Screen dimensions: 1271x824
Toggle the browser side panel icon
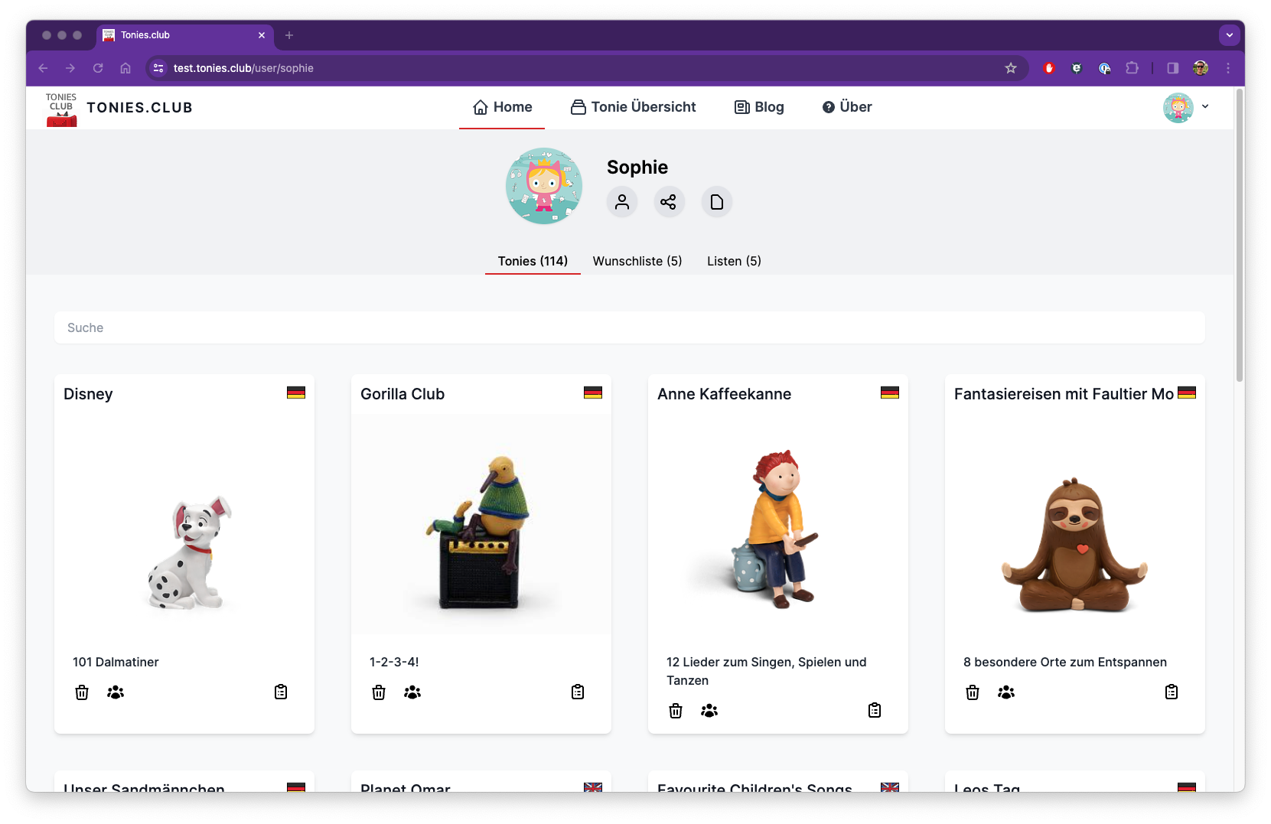pos(1173,68)
